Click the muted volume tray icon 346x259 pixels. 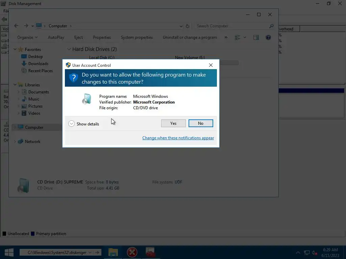tap(315, 253)
